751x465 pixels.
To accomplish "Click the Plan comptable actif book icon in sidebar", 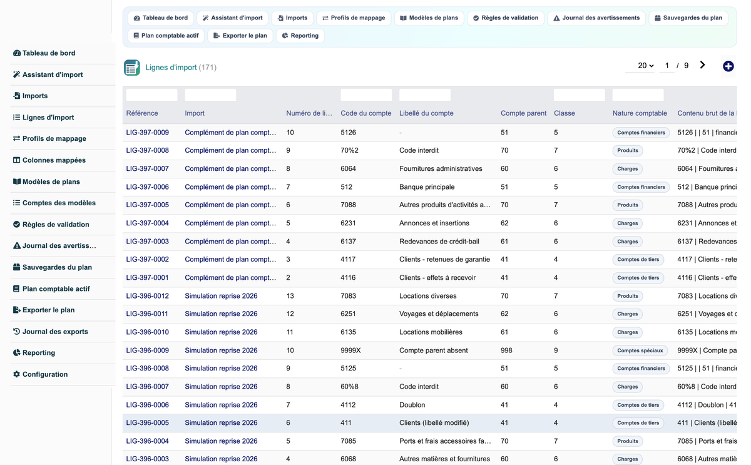I will (17, 289).
